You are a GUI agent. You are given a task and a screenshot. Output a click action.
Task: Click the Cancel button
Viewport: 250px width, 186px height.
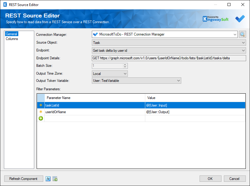coord(234,179)
